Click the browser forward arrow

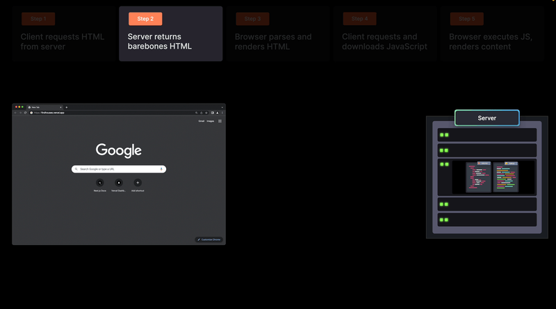coord(20,113)
